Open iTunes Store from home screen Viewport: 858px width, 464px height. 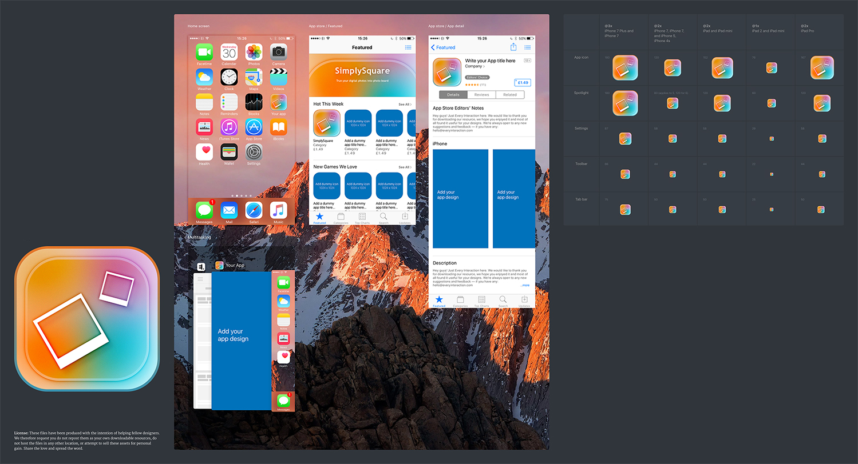229,128
